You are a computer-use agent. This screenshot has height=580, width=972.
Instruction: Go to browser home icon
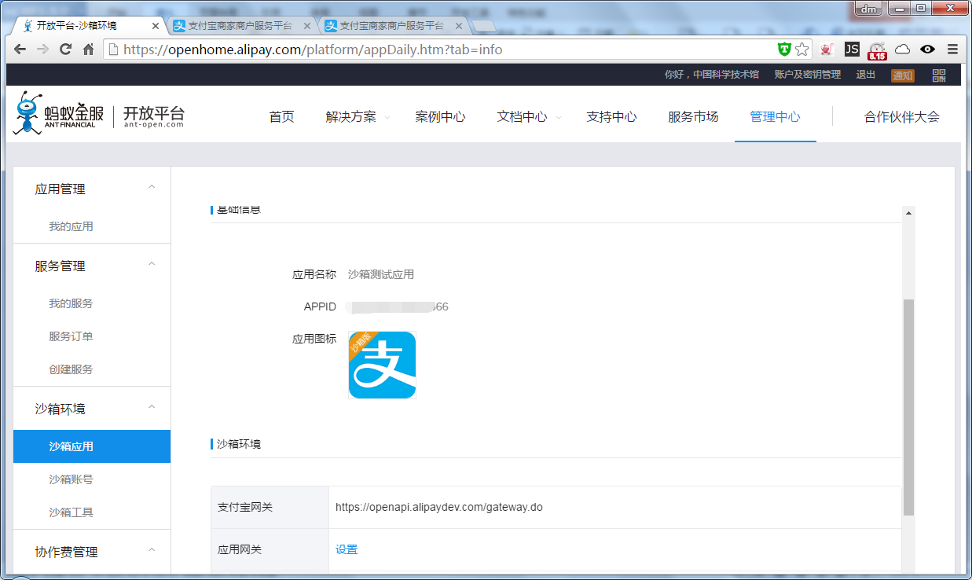coord(89,49)
